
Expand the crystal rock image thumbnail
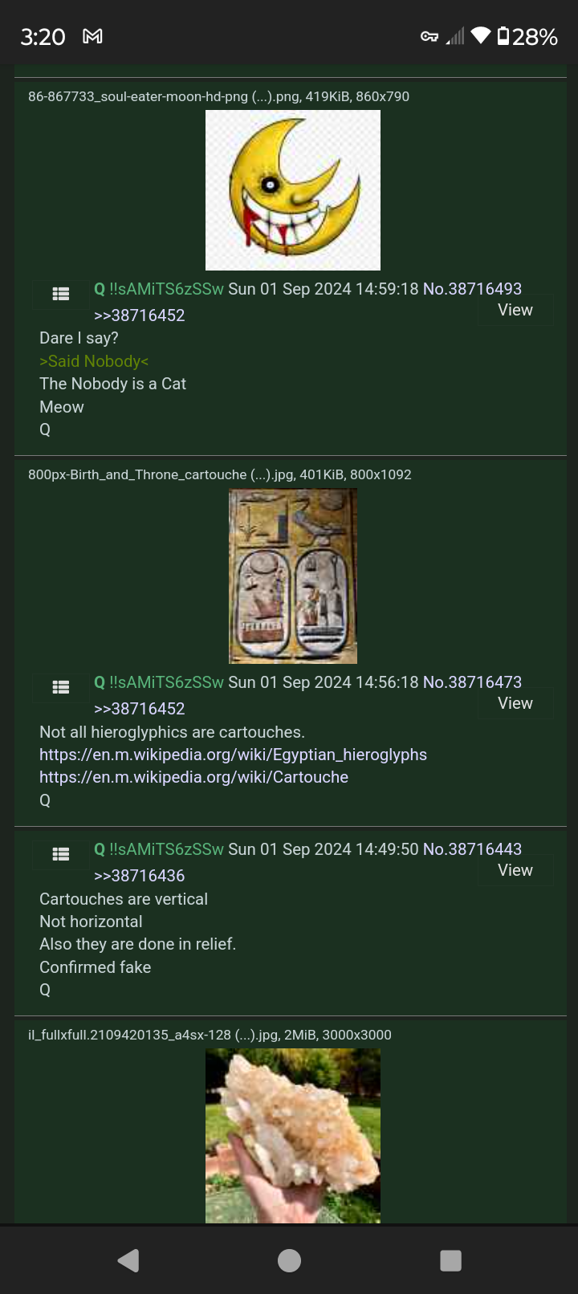293,1136
